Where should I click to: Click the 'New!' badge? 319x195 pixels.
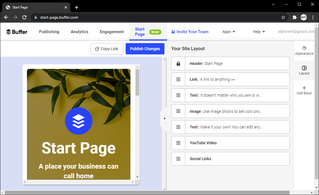pyautogui.click(x=155, y=32)
